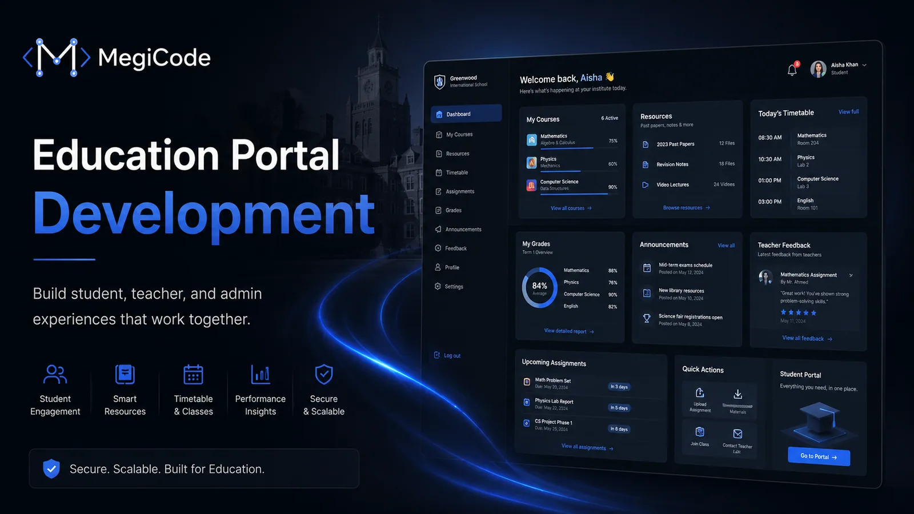Select Dashboard in the sidebar
This screenshot has height=514, width=914.
466,114
